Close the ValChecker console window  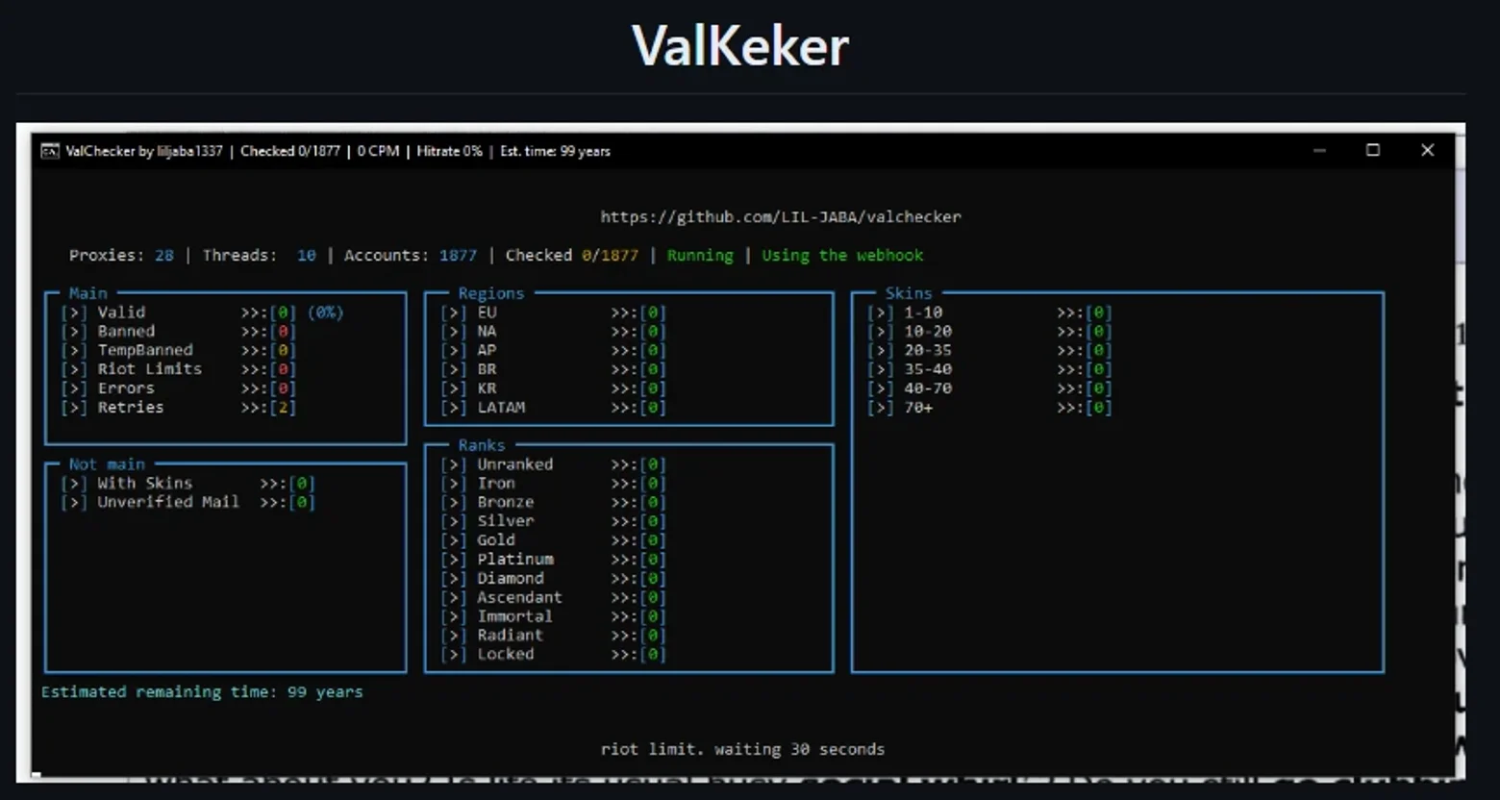pyautogui.click(x=1427, y=150)
